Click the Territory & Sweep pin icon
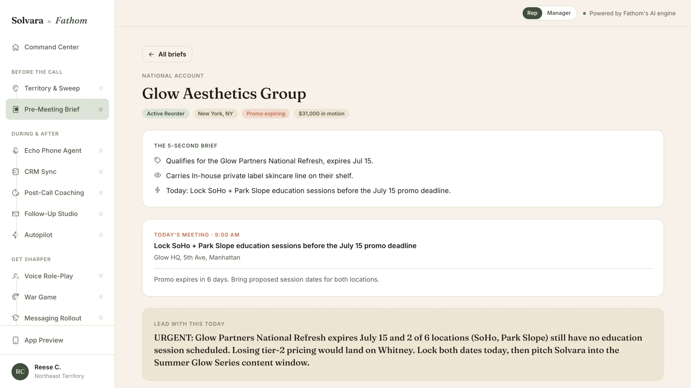The height and width of the screenshot is (388, 691). 16,88
